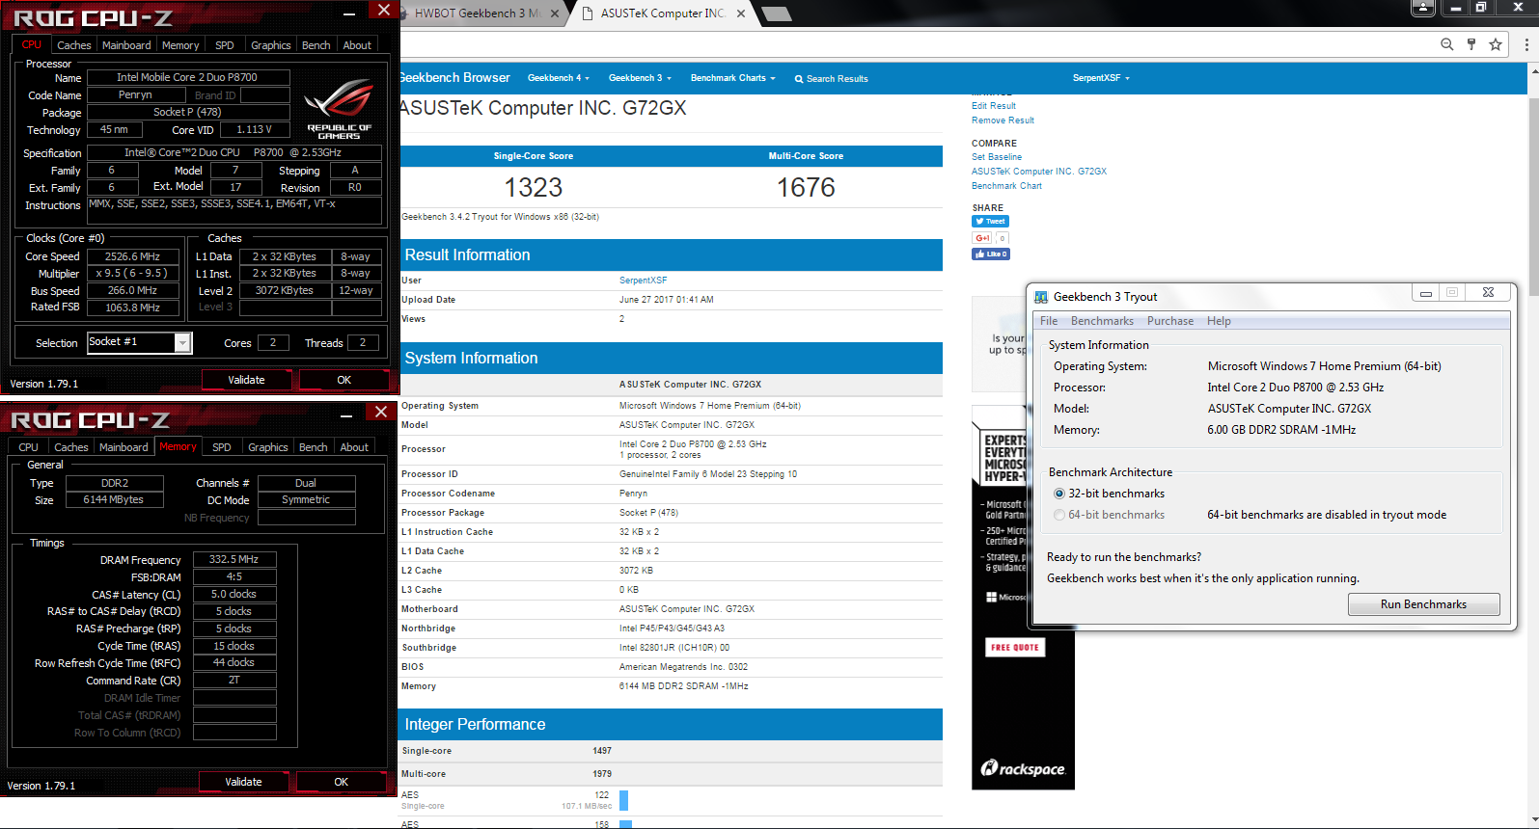The height and width of the screenshot is (829, 1539).
Task: Open a new browser tab
Action: coord(776,13)
